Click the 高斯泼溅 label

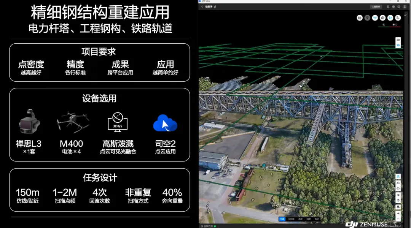click(x=118, y=143)
